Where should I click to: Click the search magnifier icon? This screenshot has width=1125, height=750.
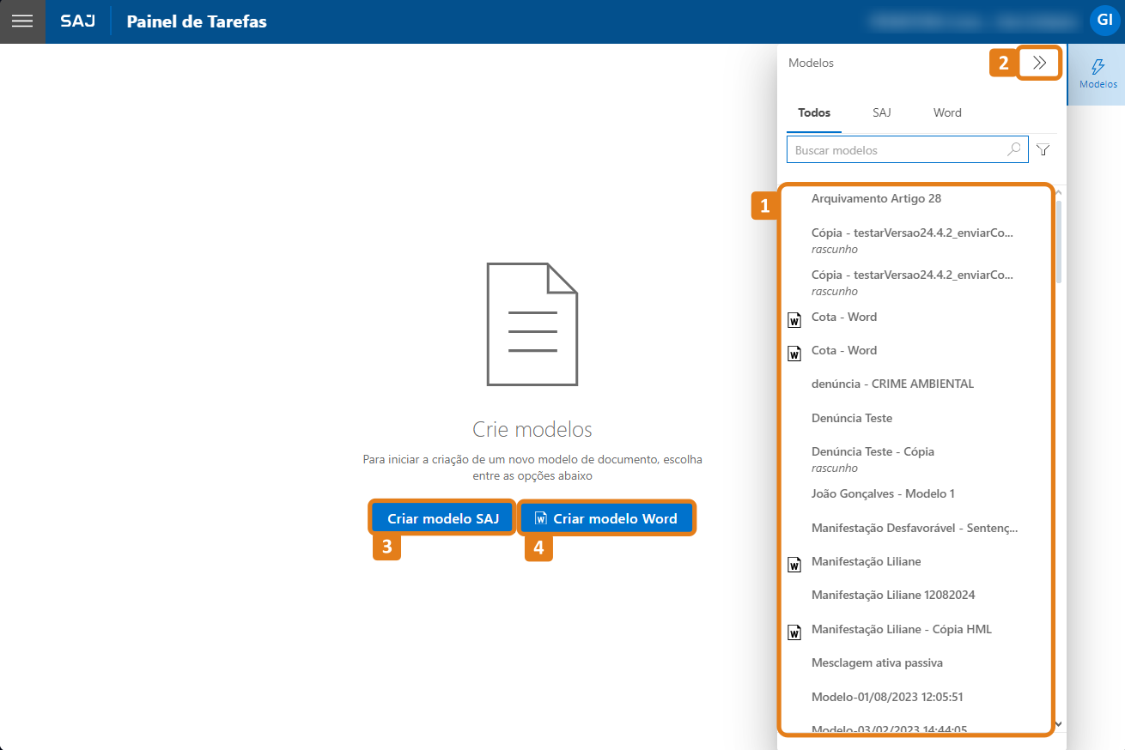point(1014,149)
